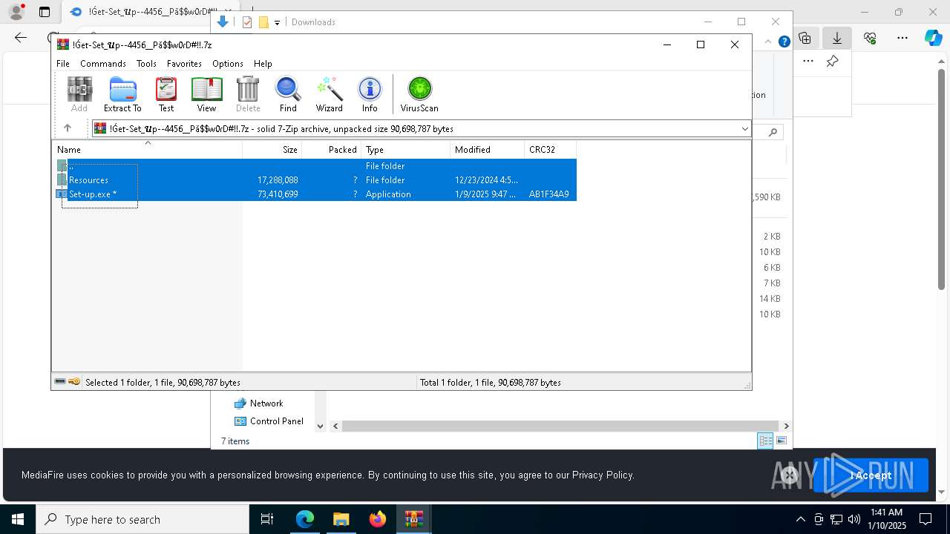Open the File menu
The width and height of the screenshot is (950, 534).
click(x=63, y=64)
